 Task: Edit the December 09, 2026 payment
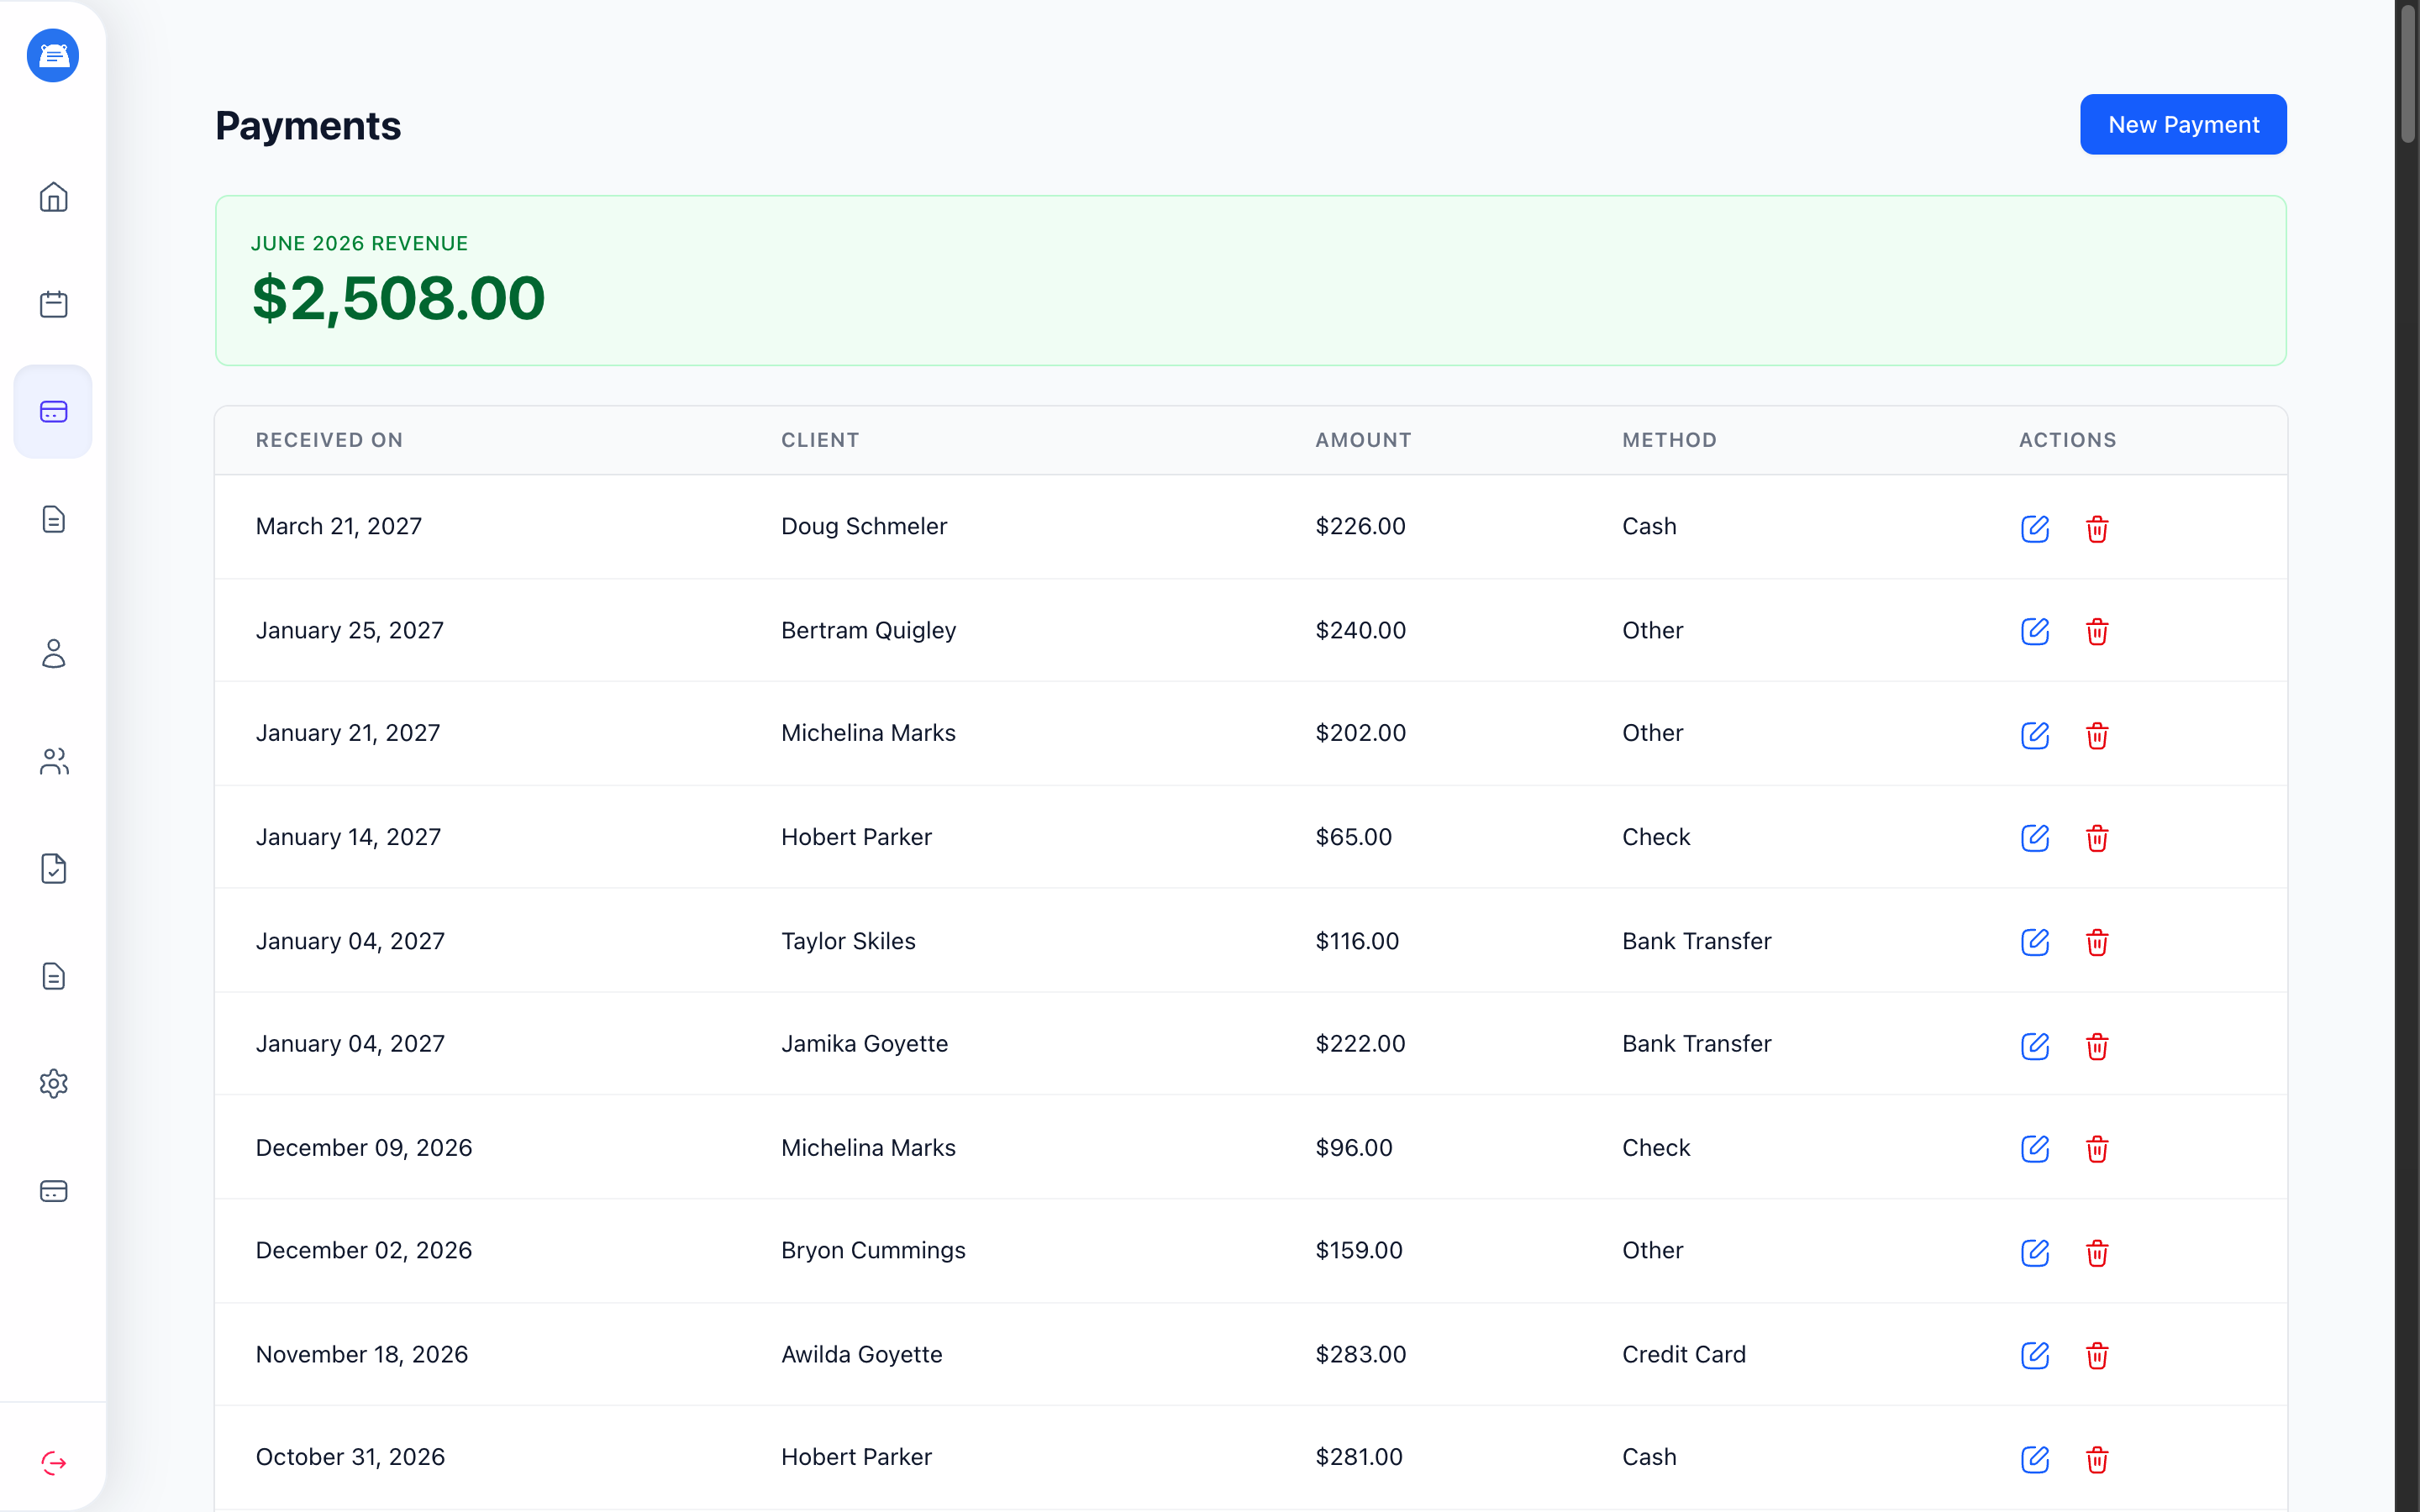point(2035,1149)
